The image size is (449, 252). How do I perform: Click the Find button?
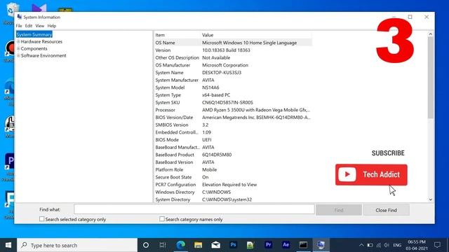[x=339, y=210]
